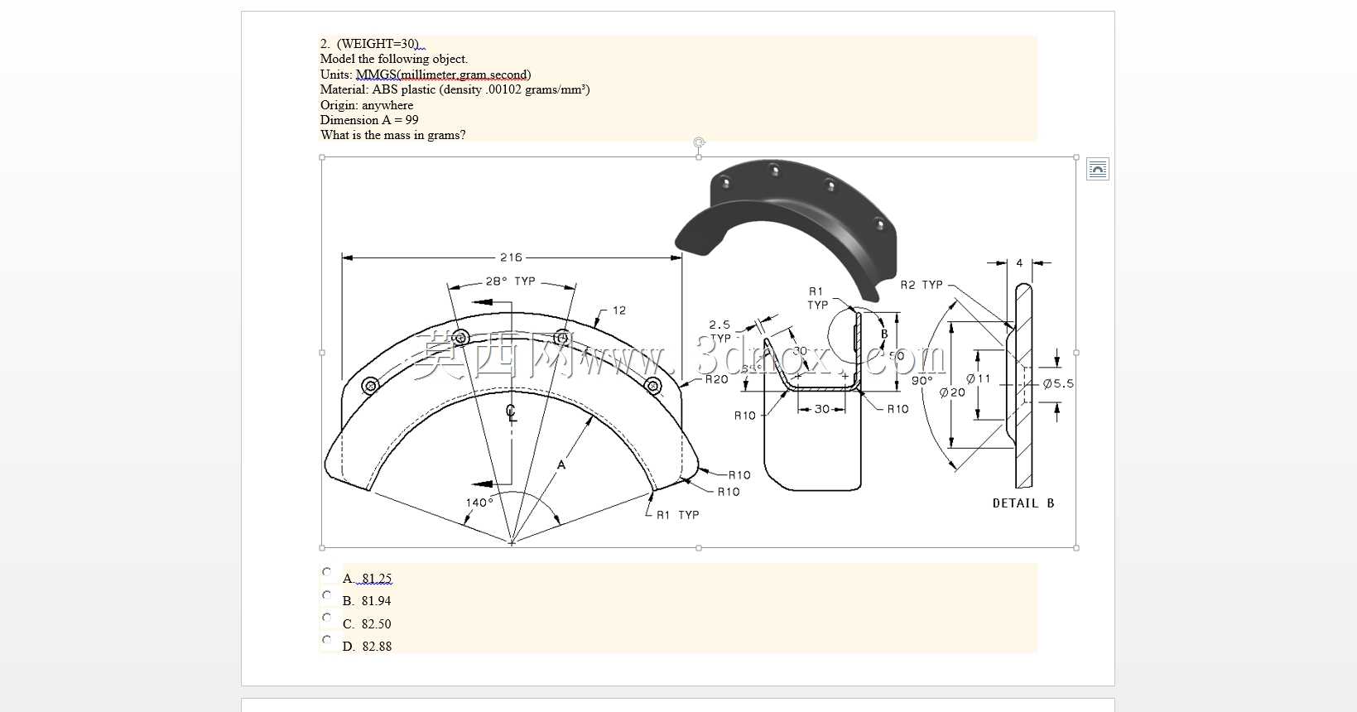
Task: Select radio button for answer B. 81.94
Action: [326, 594]
